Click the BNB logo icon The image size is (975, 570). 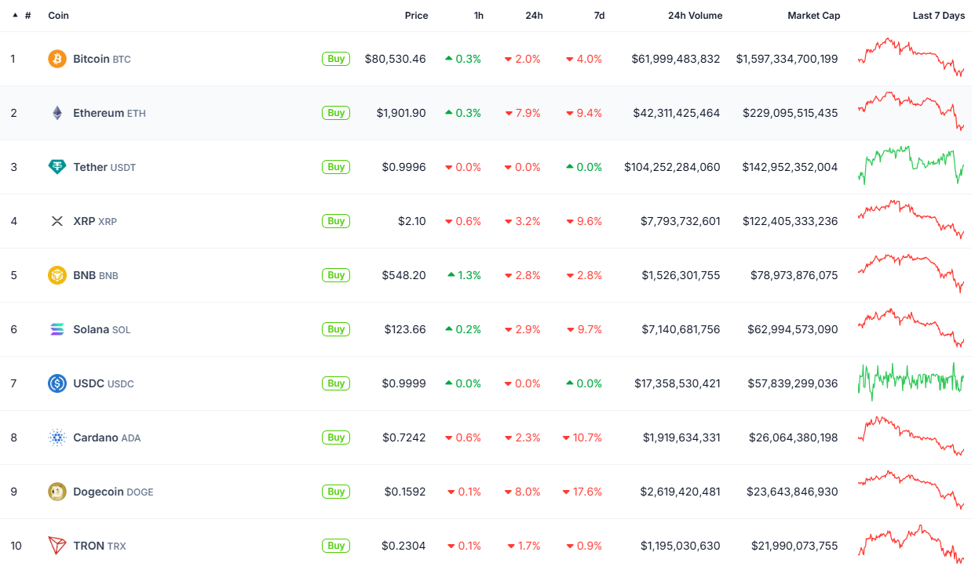click(x=57, y=275)
